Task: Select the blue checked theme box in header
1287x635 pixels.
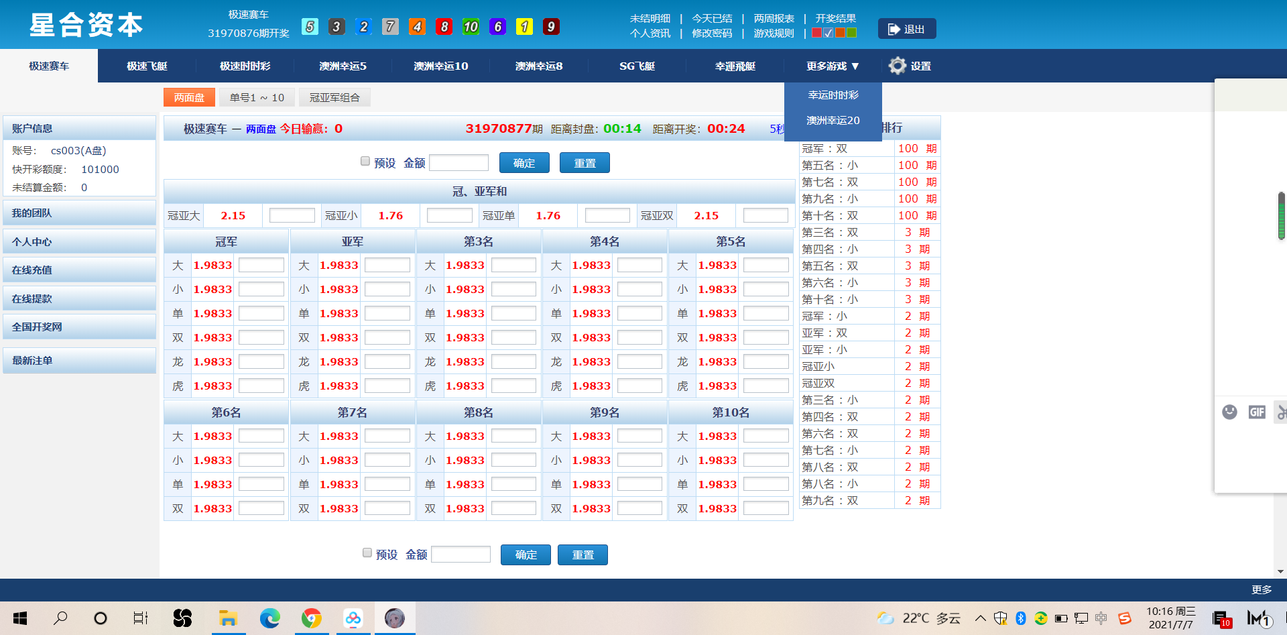Action: (x=829, y=33)
